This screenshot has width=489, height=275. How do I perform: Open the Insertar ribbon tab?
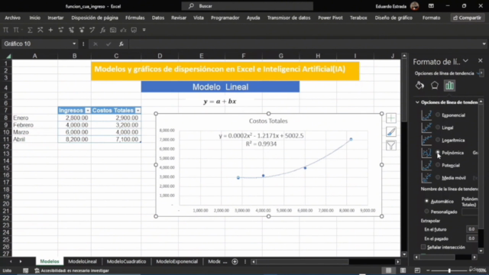[x=56, y=18]
